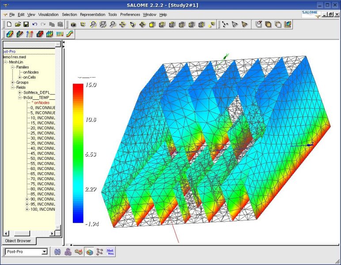
Task: Open the Post-Pro component dropdown
Action: click(x=44, y=252)
